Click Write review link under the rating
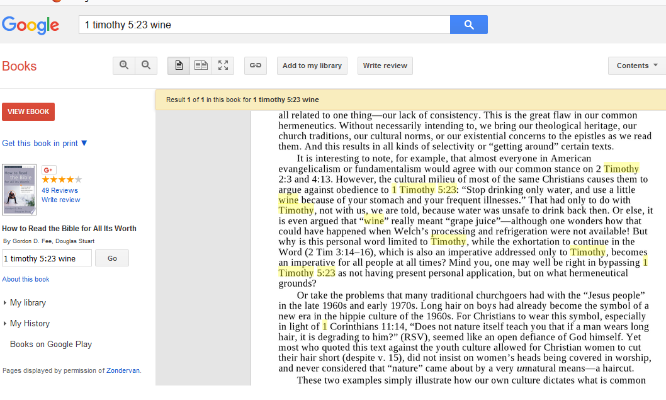This screenshot has height=400, width=666. (60, 200)
